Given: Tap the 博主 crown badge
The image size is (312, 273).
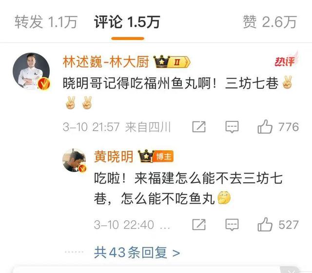Looking at the screenshot, I should (x=156, y=156).
